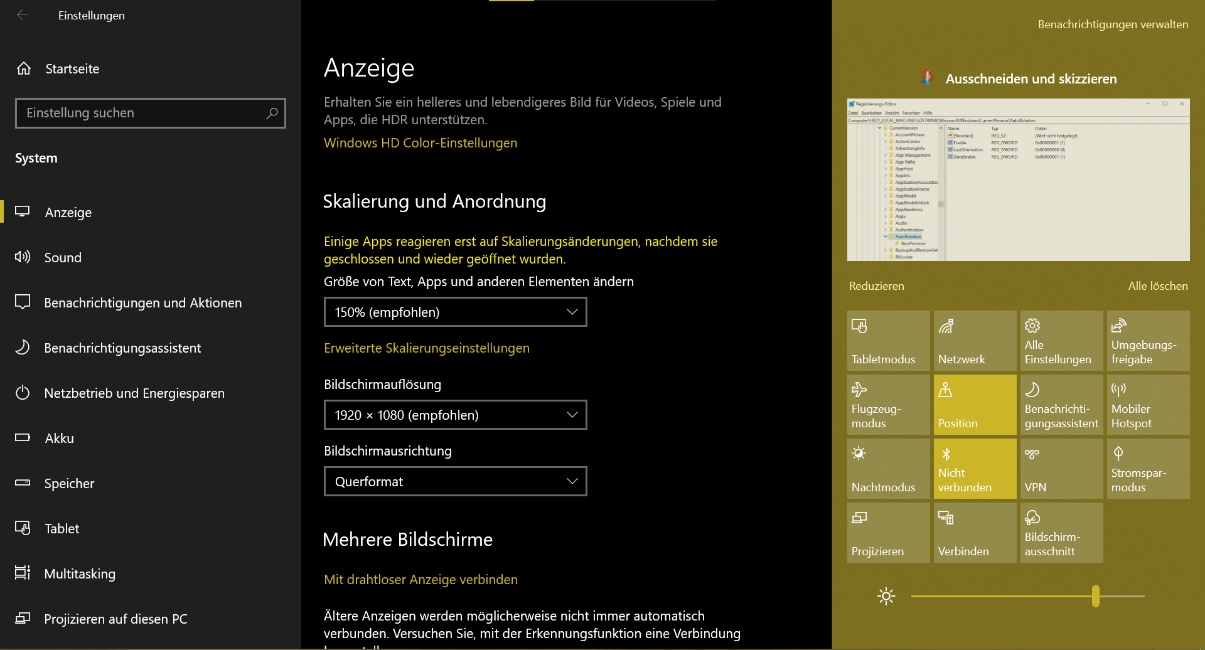
Task: Click the Ausschneiden und skizzieren app icon
Action: click(927, 78)
